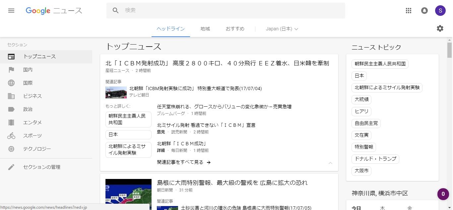Select topic 特別警報
Screen dimensions: 453x210
(364, 147)
